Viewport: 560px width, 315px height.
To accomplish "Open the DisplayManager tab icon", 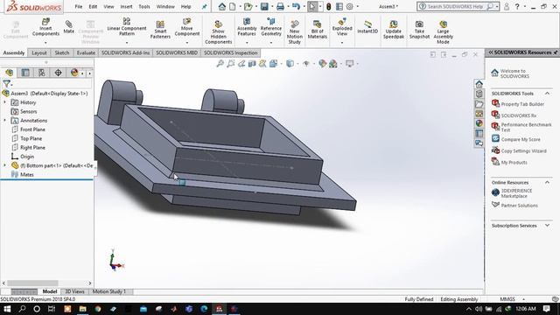I will point(74,73).
